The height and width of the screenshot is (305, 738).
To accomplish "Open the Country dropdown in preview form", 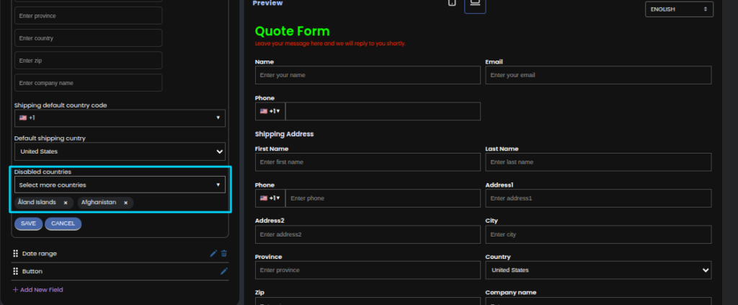I will point(598,270).
